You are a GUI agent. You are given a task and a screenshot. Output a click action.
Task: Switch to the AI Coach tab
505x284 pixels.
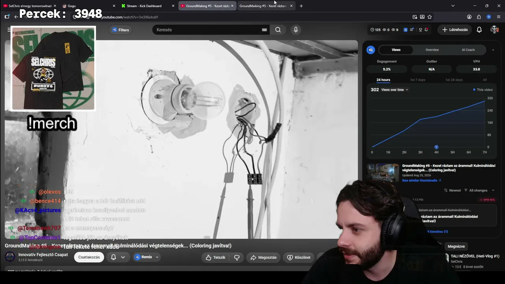tap(468, 50)
